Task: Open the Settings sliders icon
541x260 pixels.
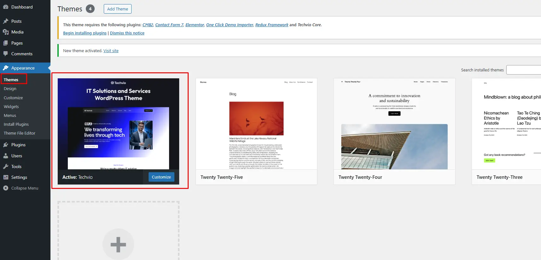Action: pos(6,177)
